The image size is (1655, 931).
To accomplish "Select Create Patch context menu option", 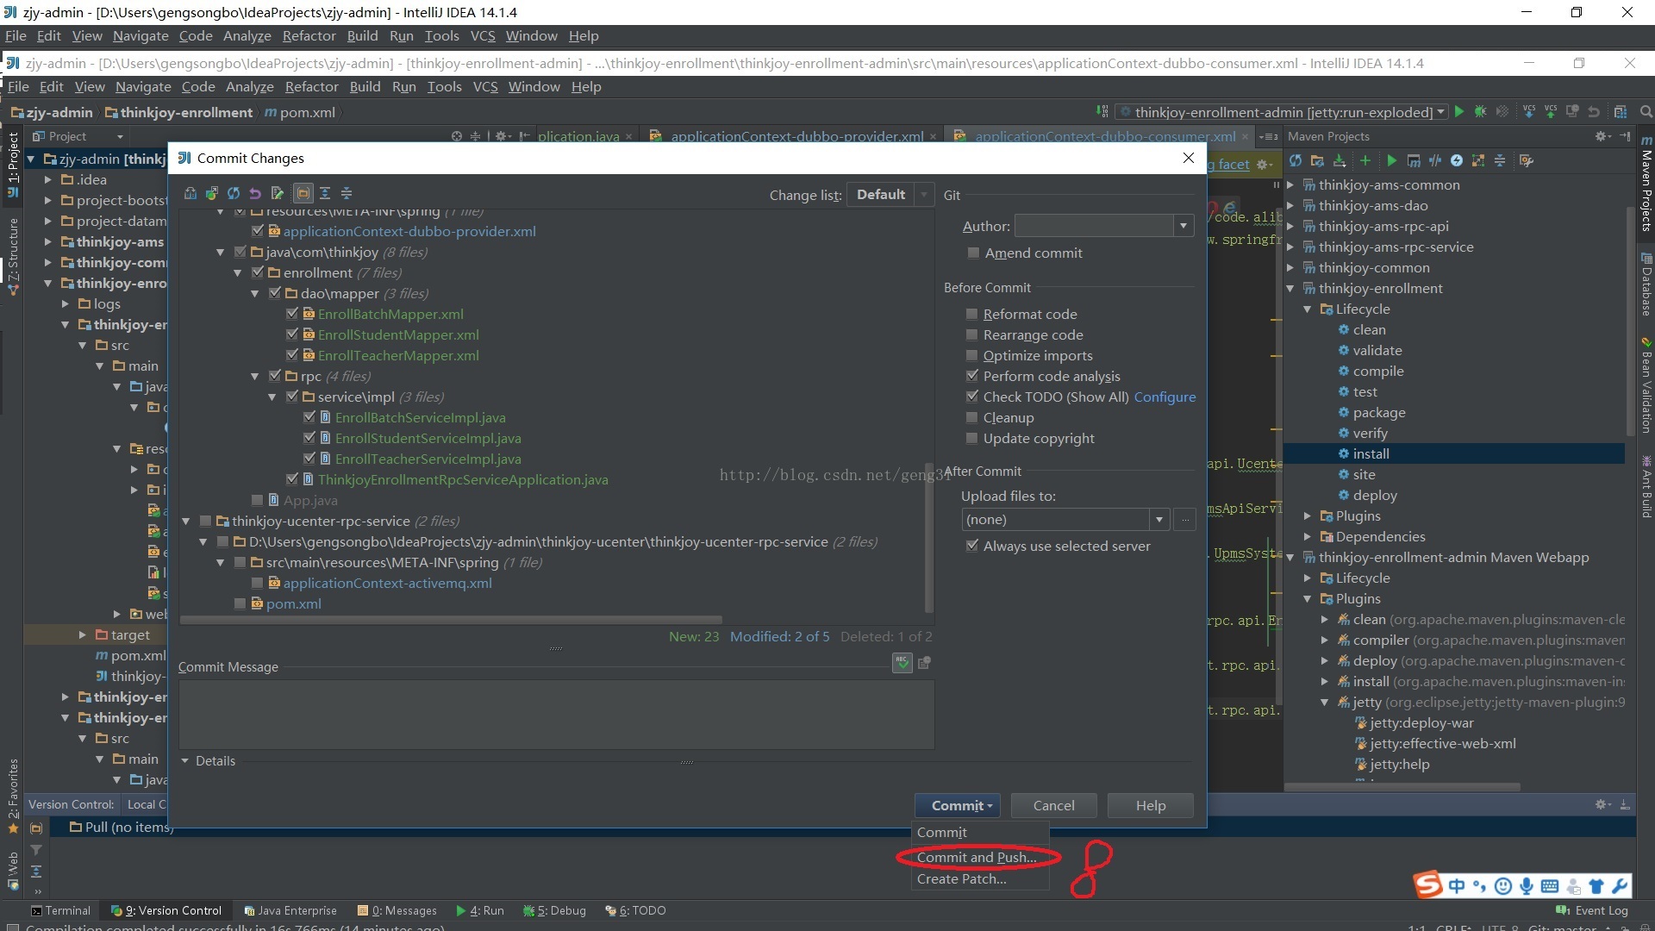I will tap(959, 878).
